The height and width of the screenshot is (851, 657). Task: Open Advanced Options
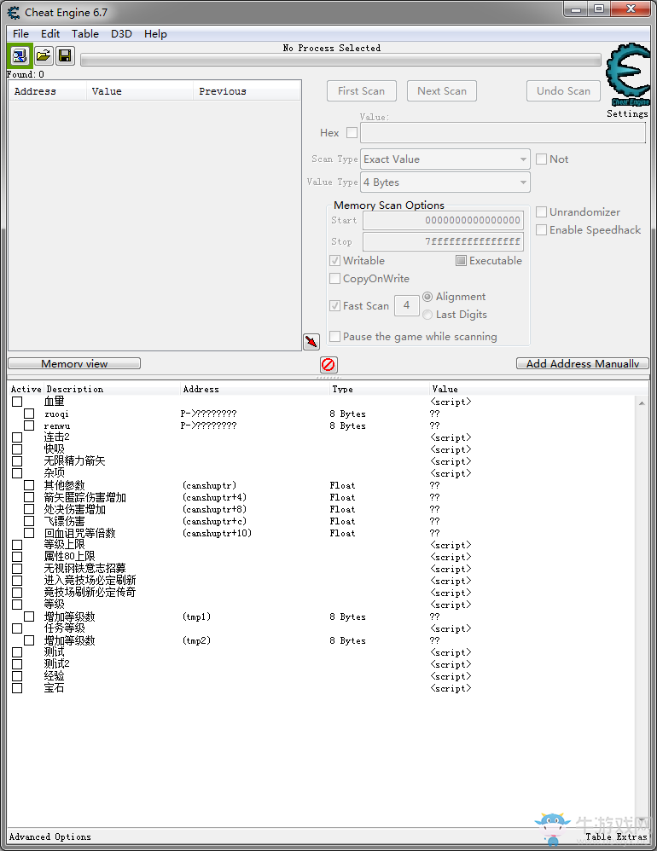click(x=50, y=837)
